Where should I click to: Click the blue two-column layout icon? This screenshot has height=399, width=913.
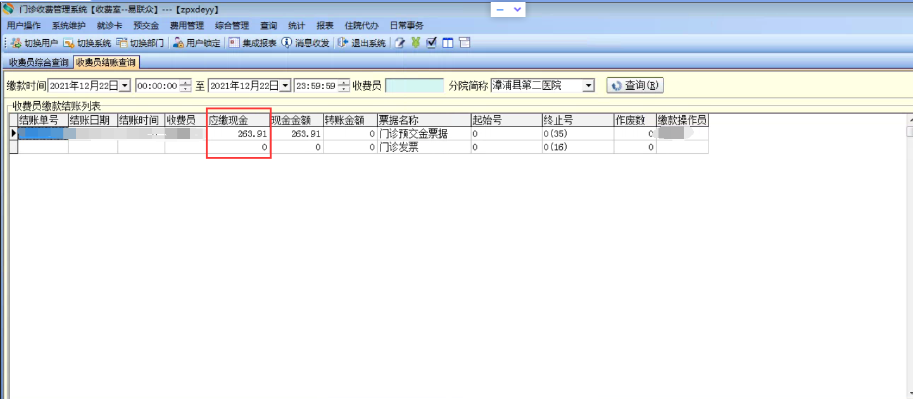(448, 43)
